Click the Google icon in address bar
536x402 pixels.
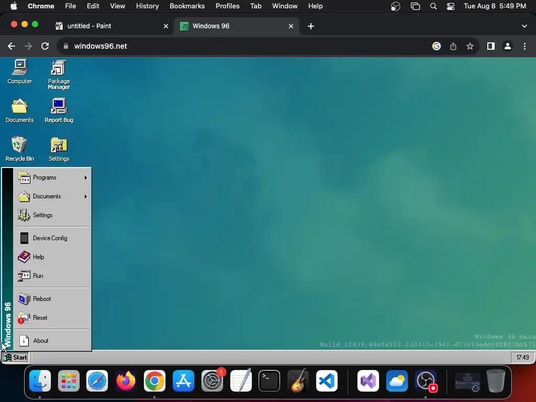point(437,46)
